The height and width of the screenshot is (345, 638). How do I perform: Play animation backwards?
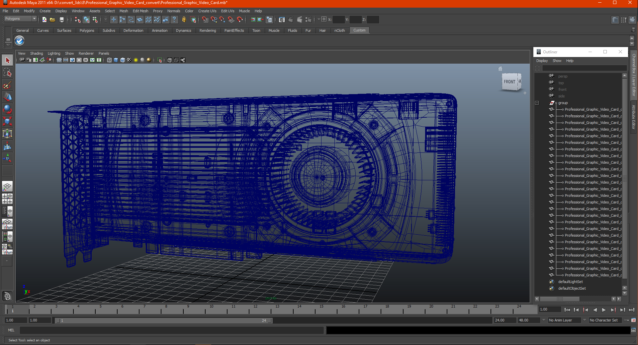click(x=595, y=310)
